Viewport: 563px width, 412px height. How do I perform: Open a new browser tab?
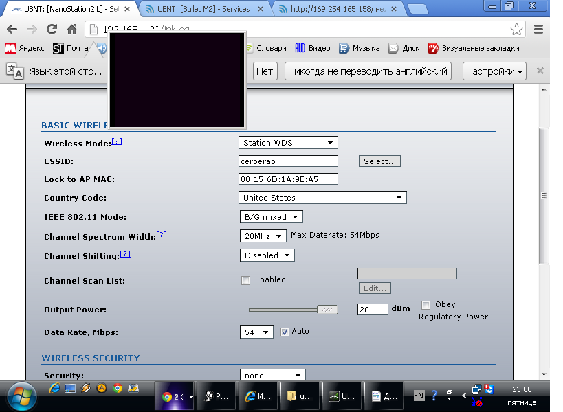tap(417, 10)
